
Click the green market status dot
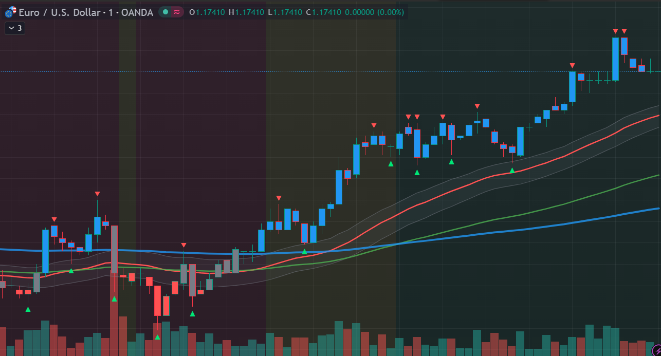coord(166,12)
